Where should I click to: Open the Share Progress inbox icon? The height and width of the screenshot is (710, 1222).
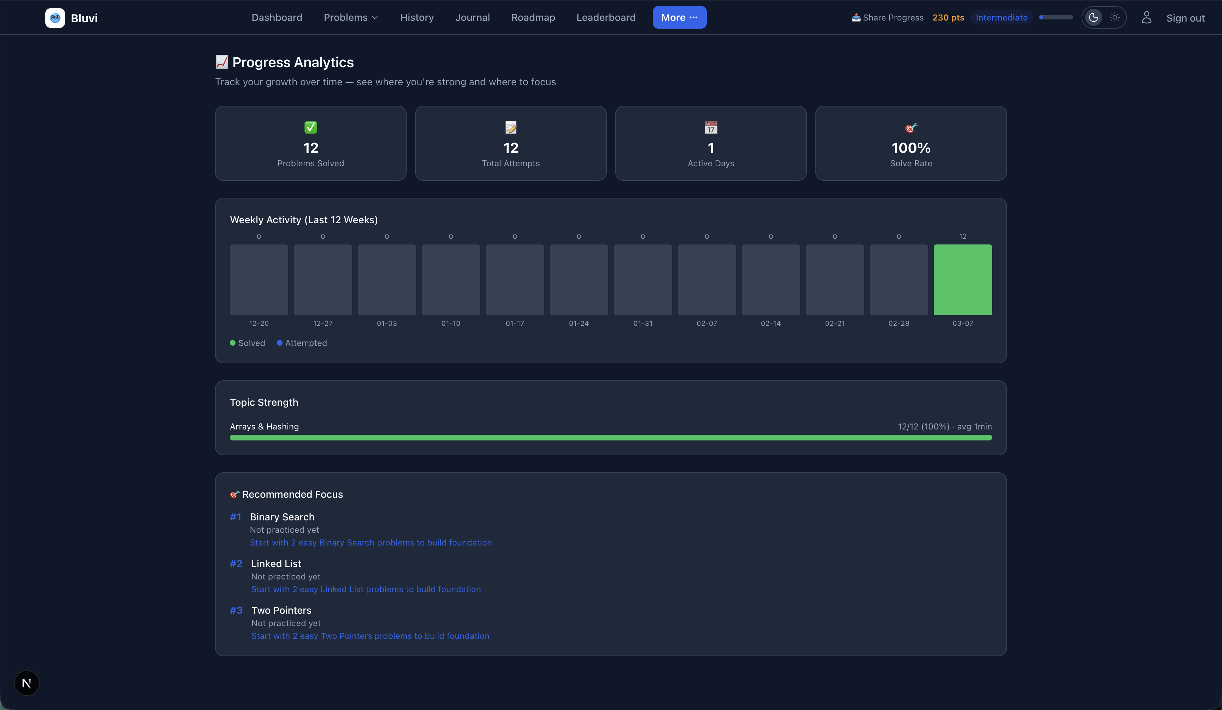pyautogui.click(x=856, y=17)
